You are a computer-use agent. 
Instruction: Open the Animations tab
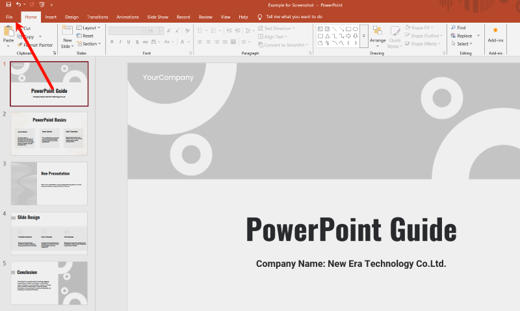[127, 17]
